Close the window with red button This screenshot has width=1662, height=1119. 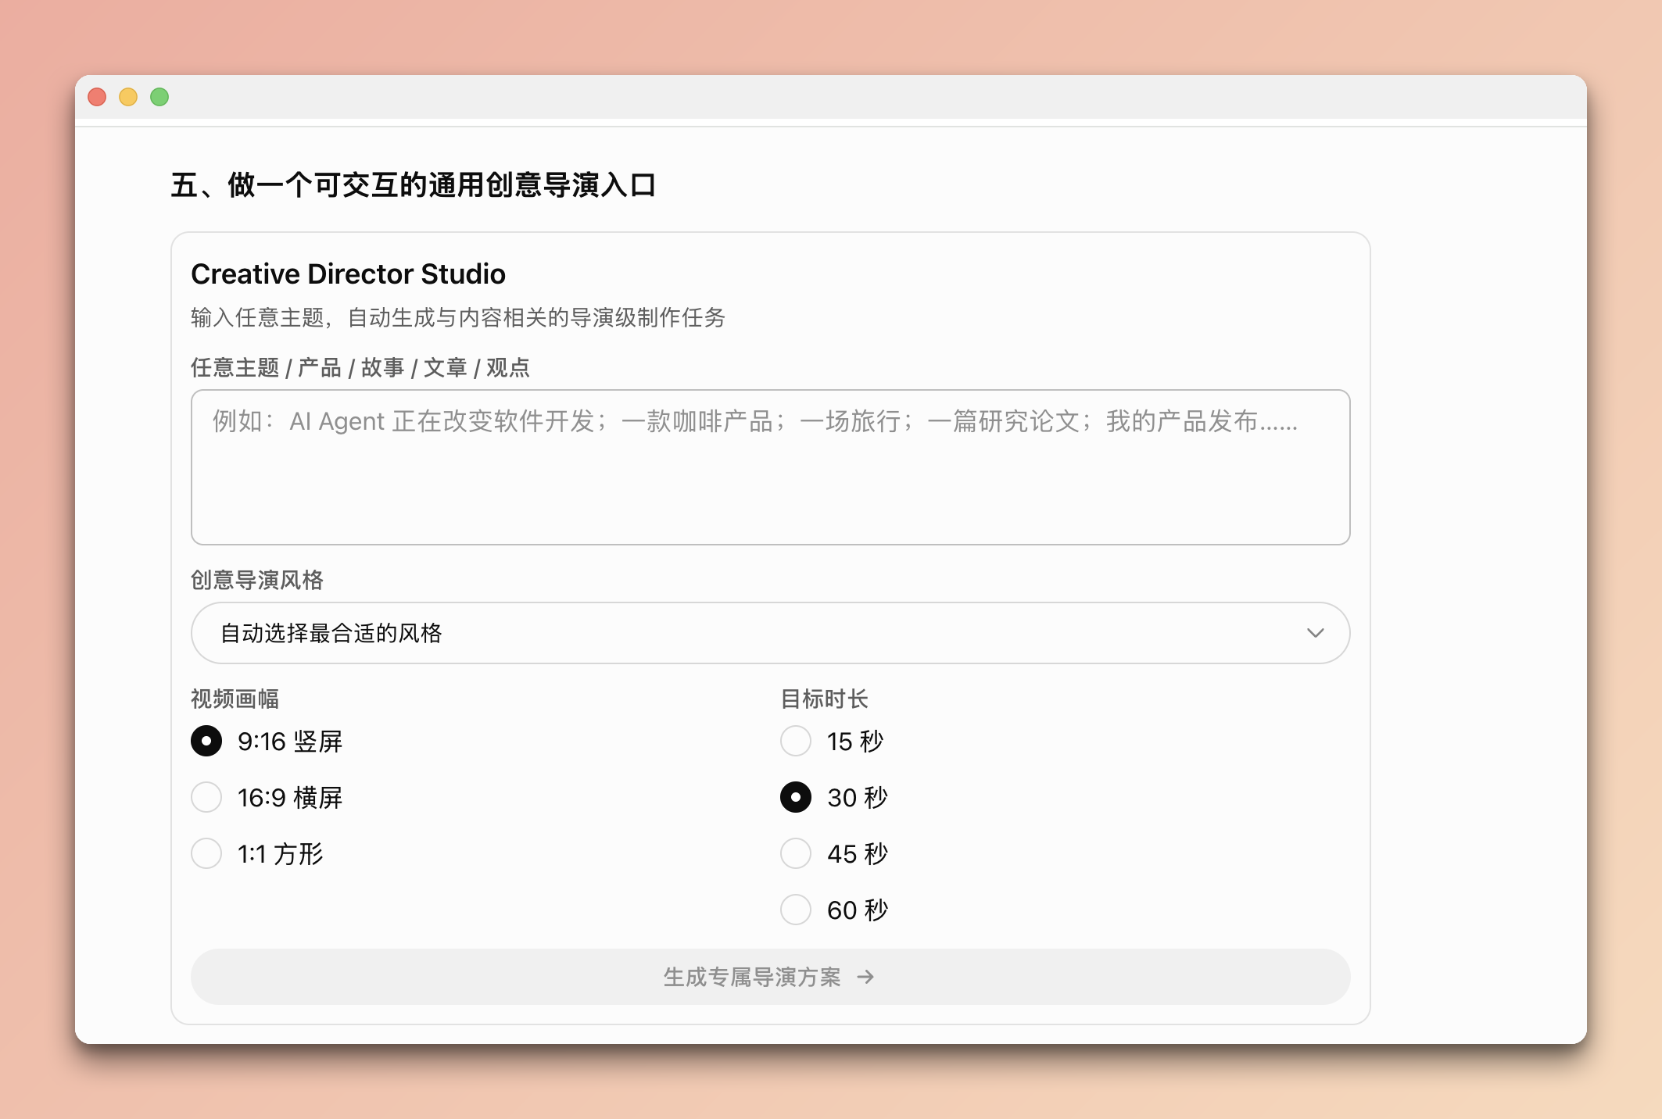click(97, 97)
